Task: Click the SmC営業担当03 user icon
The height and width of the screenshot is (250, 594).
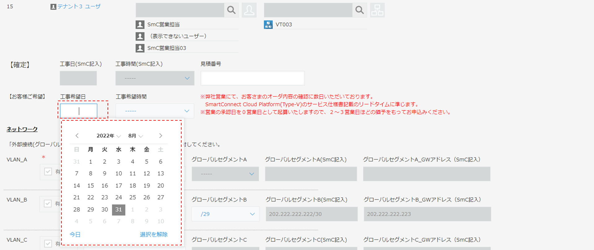Action: click(x=140, y=48)
